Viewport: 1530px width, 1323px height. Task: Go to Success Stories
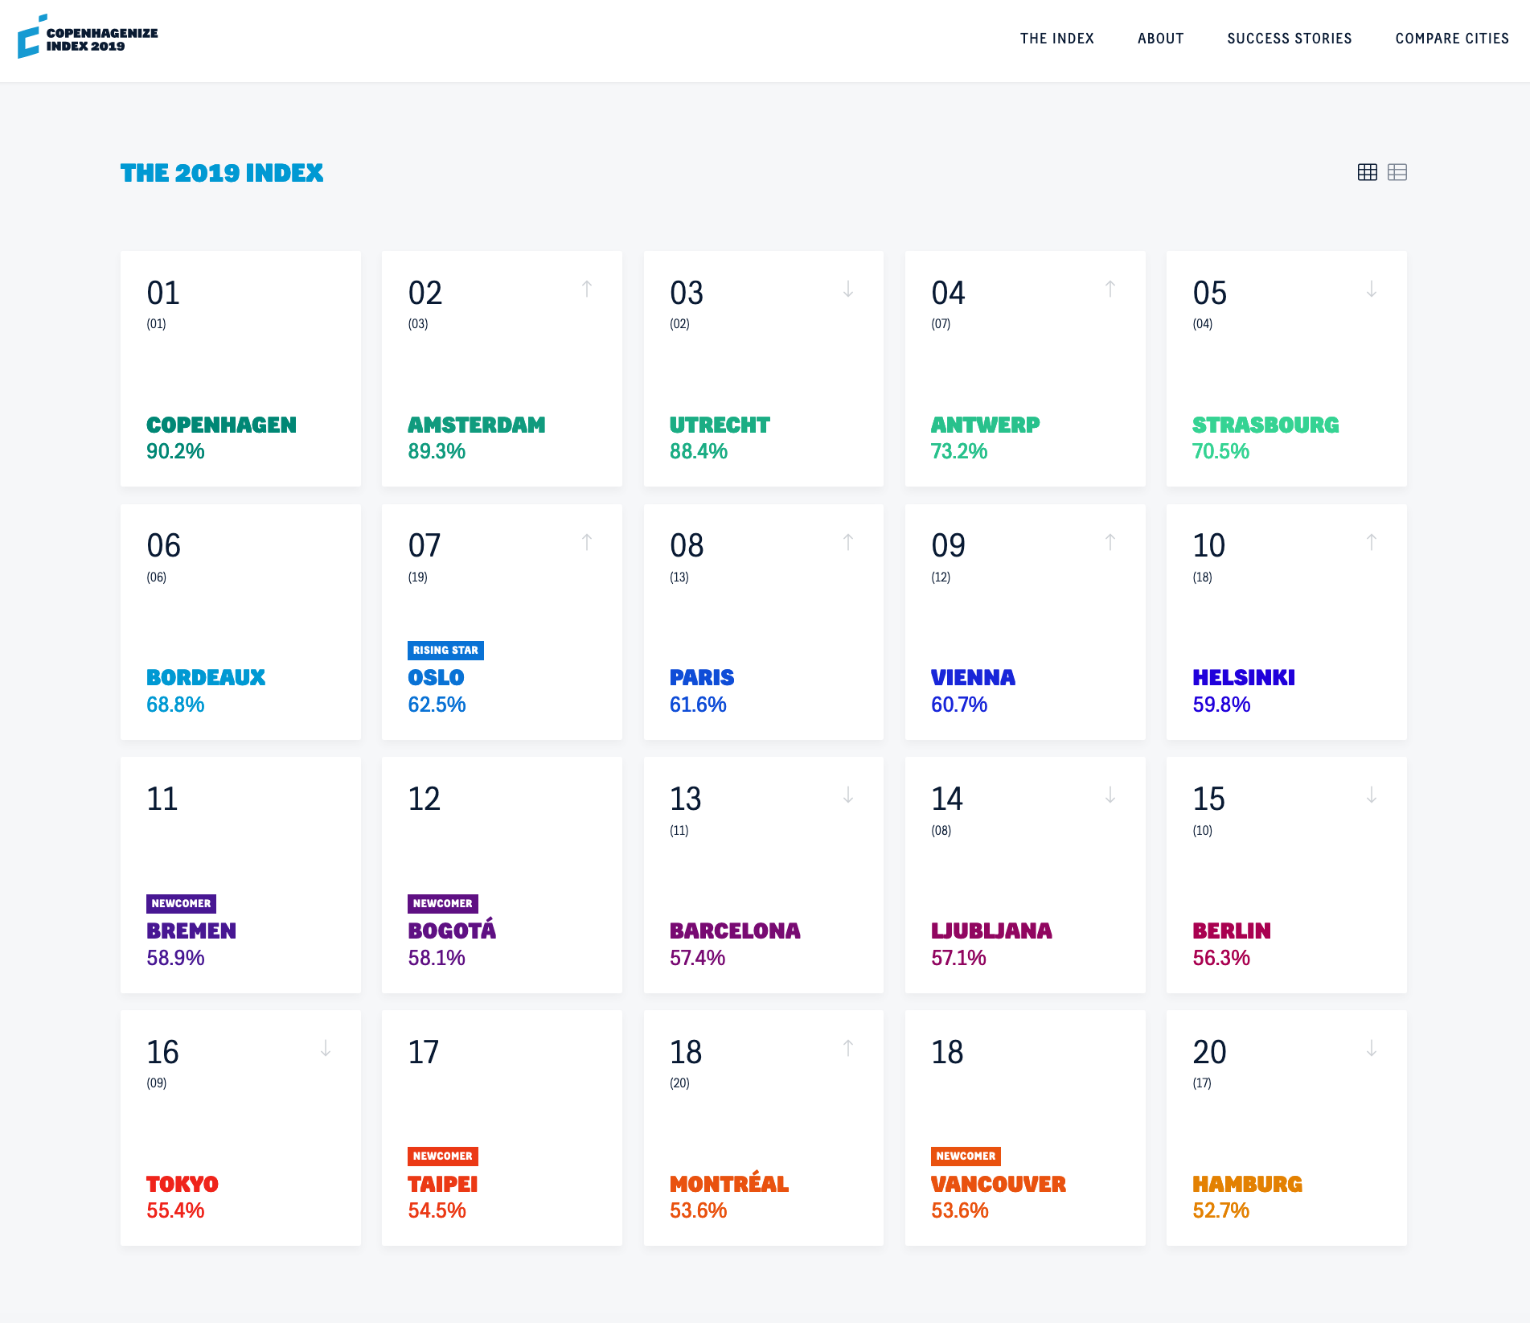pos(1290,39)
